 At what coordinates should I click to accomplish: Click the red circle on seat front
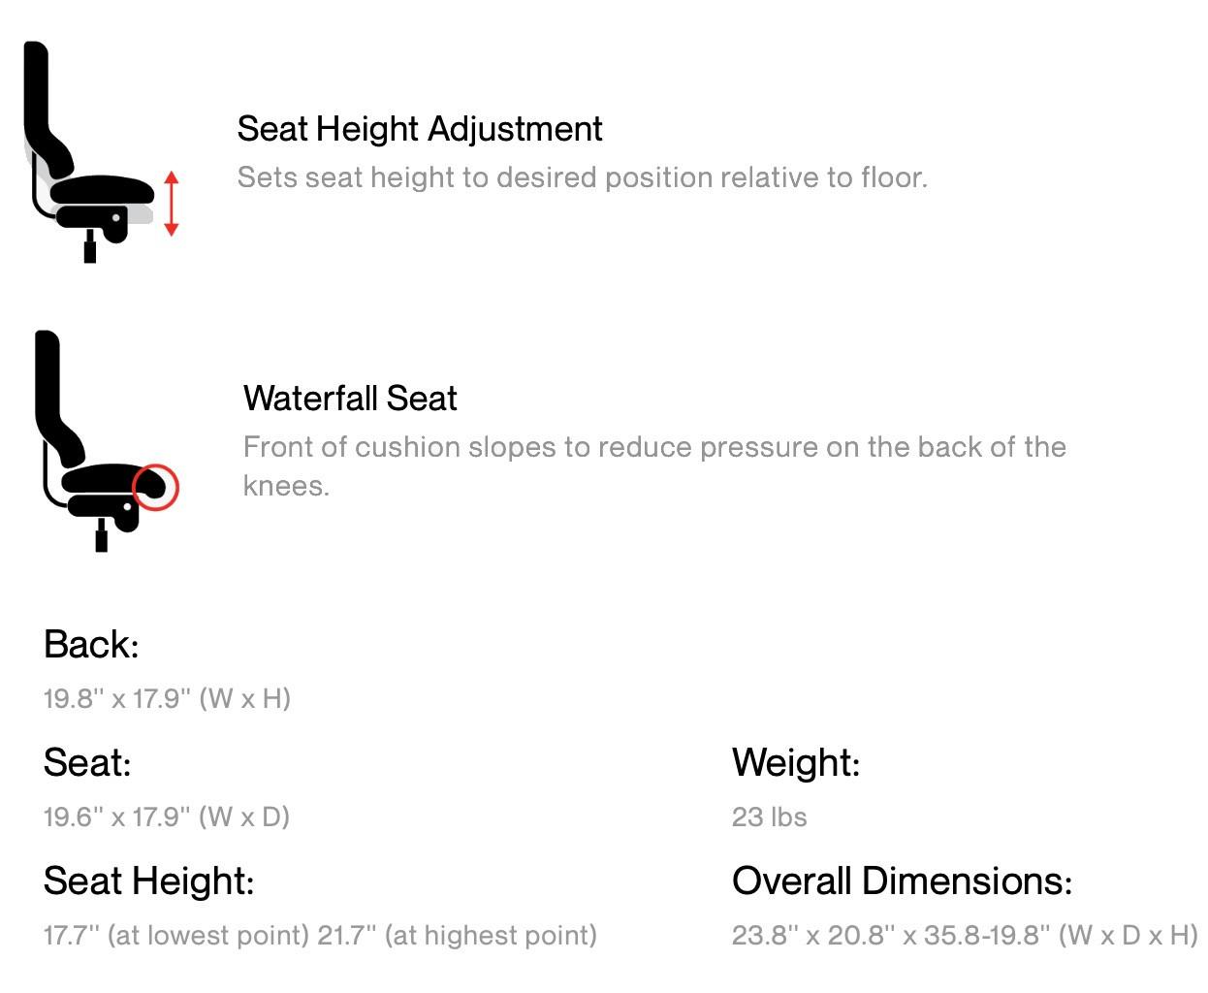pyautogui.click(x=155, y=487)
